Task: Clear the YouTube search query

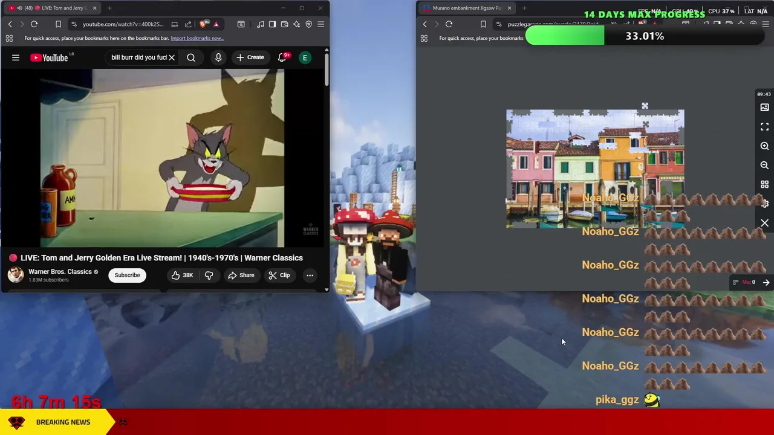Action: (x=172, y=57)
